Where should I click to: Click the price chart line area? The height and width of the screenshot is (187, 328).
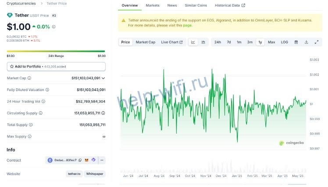(x=214, y=105)
